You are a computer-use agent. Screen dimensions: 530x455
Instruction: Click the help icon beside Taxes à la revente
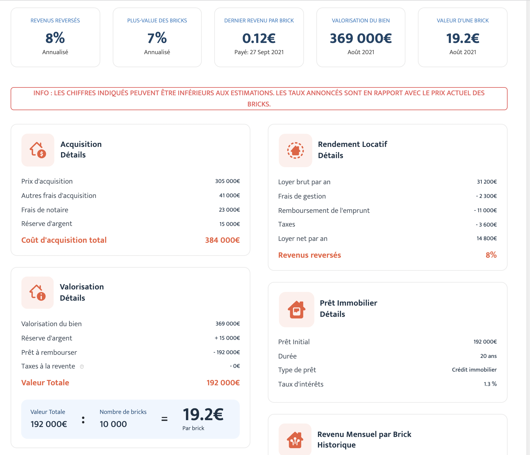[x=82, y=367]
